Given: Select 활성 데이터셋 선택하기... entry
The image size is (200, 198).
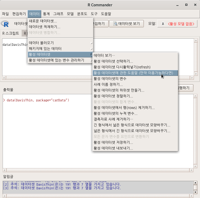Looking at the screenshot, I should 135,61.
